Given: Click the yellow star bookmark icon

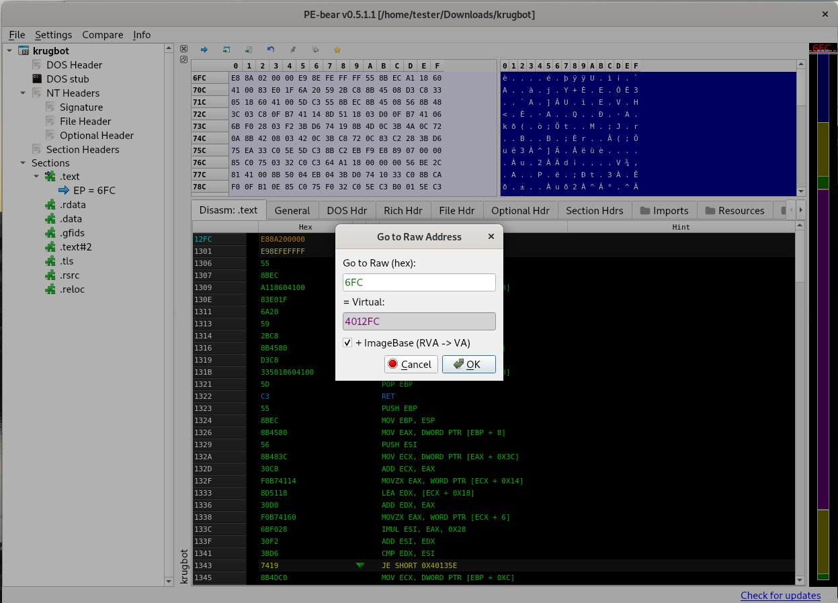Looking at the screenshot, I should (x=337, y=49).
